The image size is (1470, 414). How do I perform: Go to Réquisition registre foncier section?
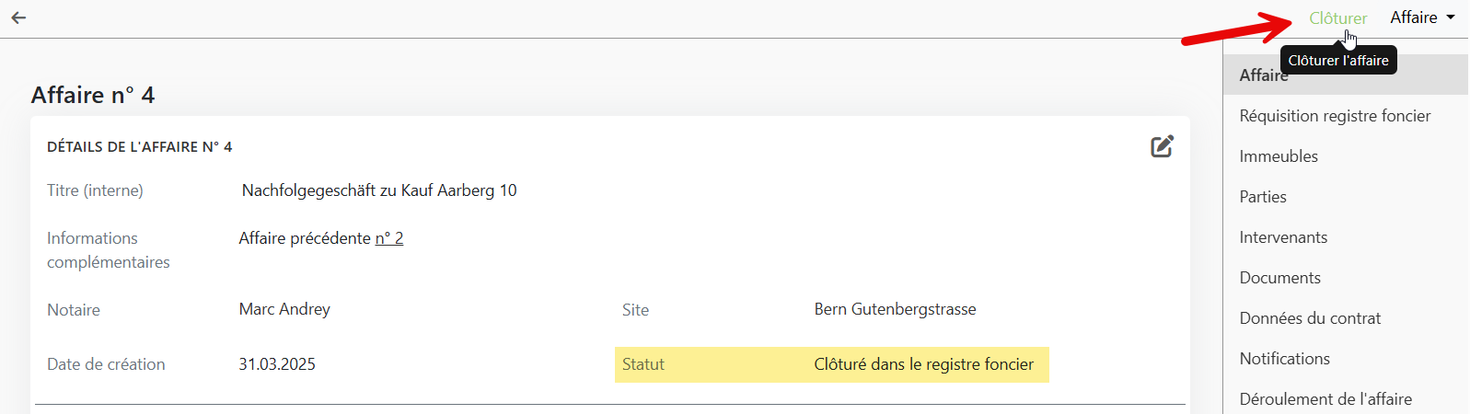click(x=1335, y=116)
